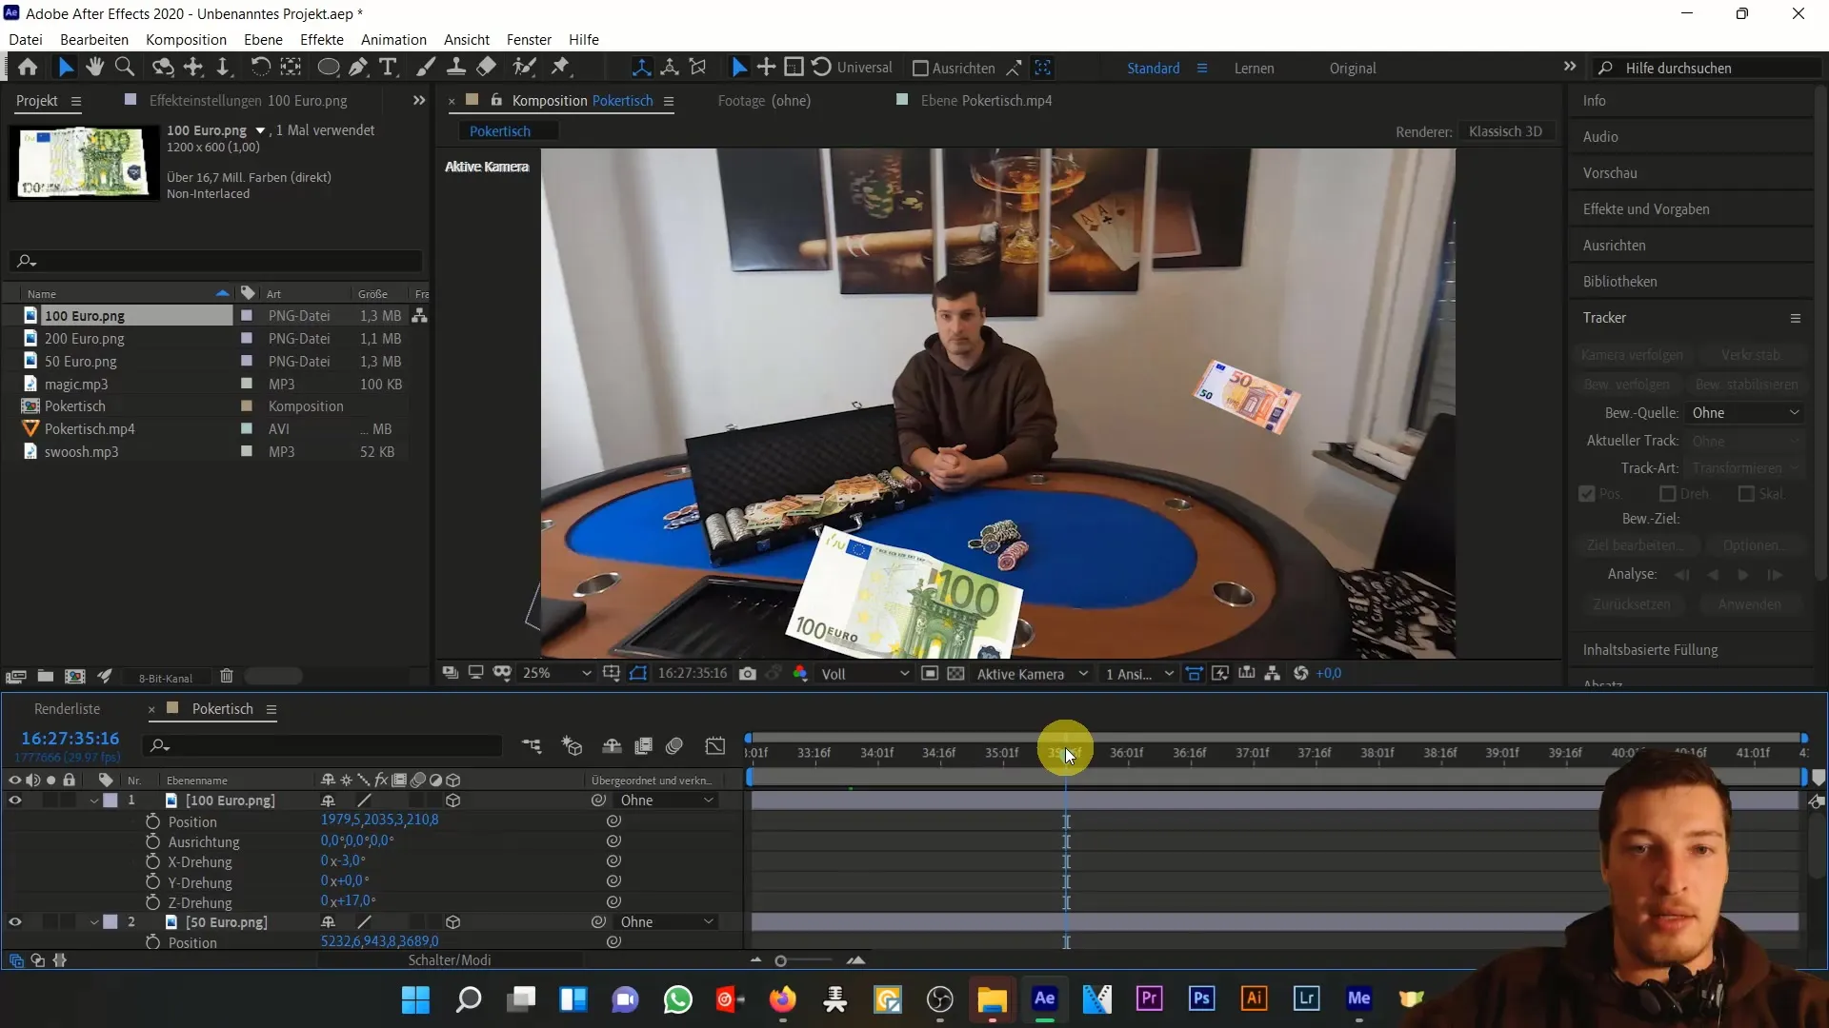The image size is (1829, 1028).
Task: Toggle Position stopwatch of 100 Euro layer
Action: [152, 820]
